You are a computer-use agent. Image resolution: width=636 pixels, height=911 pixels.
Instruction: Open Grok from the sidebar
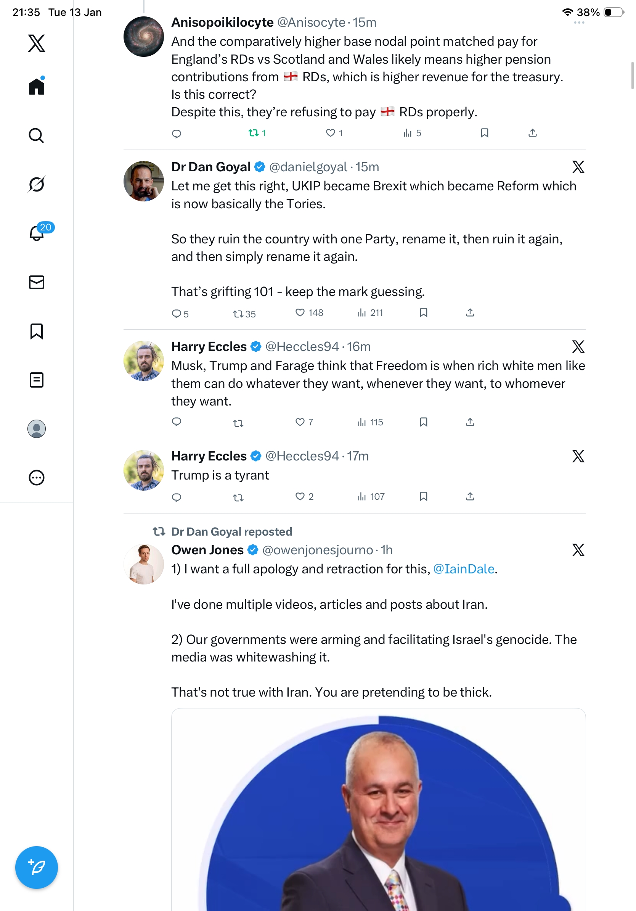click(x=36, y=184)
